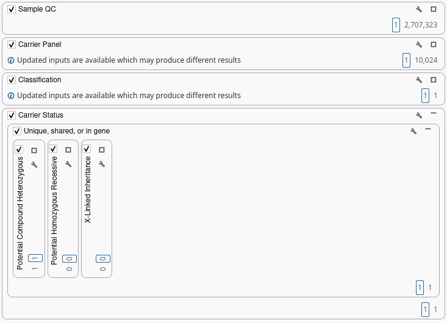
Task: Disable the Classification filter checkbox
Action: click(12, 80)
